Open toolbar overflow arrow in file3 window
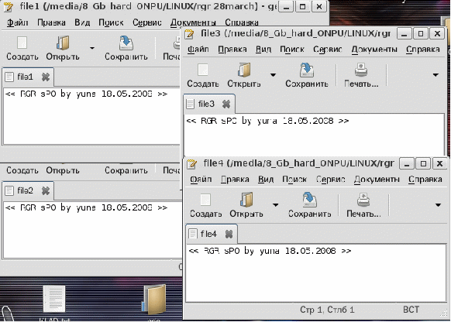 (x=436, y=75)
